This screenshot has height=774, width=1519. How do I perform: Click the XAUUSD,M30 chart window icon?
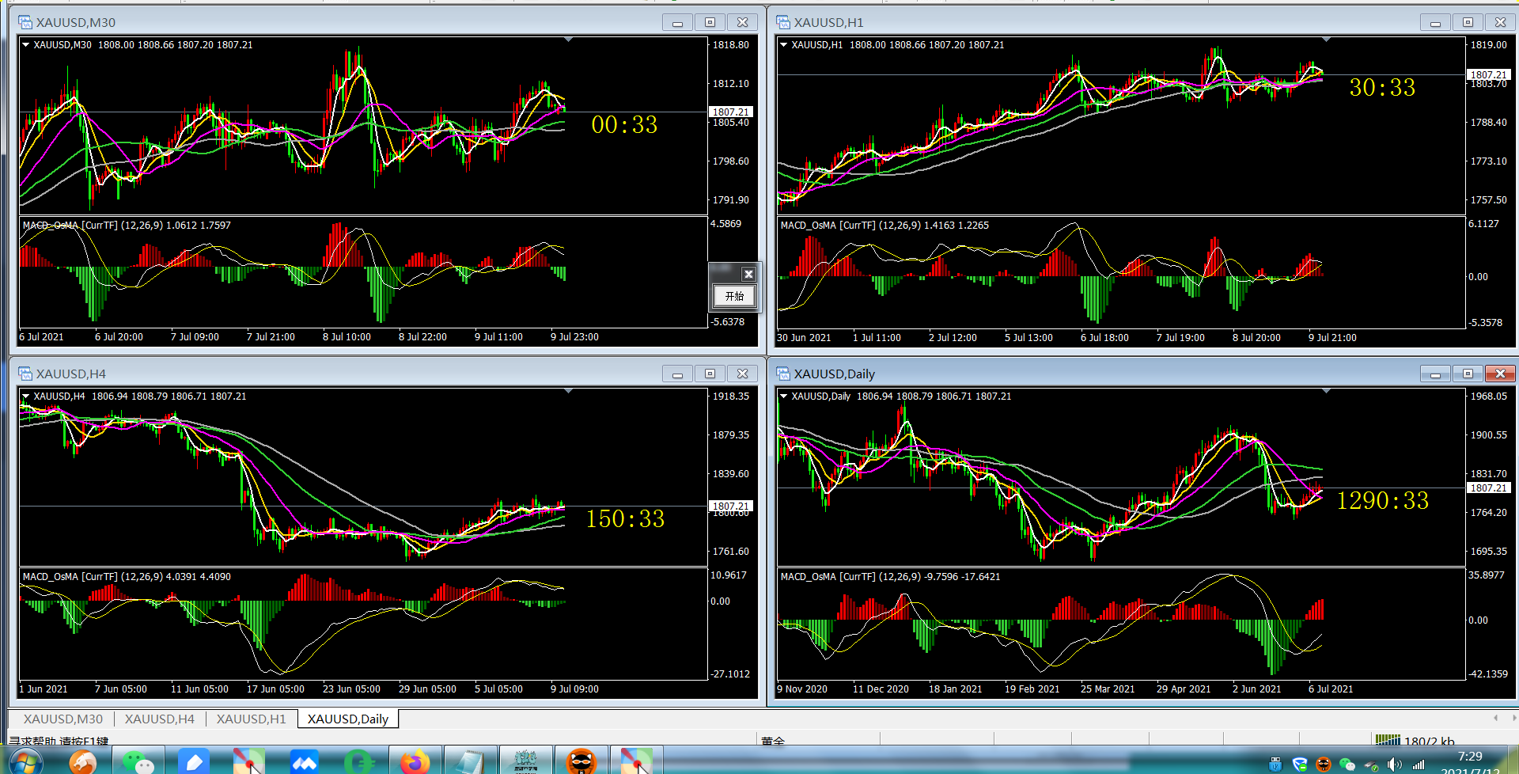point(25,22)
